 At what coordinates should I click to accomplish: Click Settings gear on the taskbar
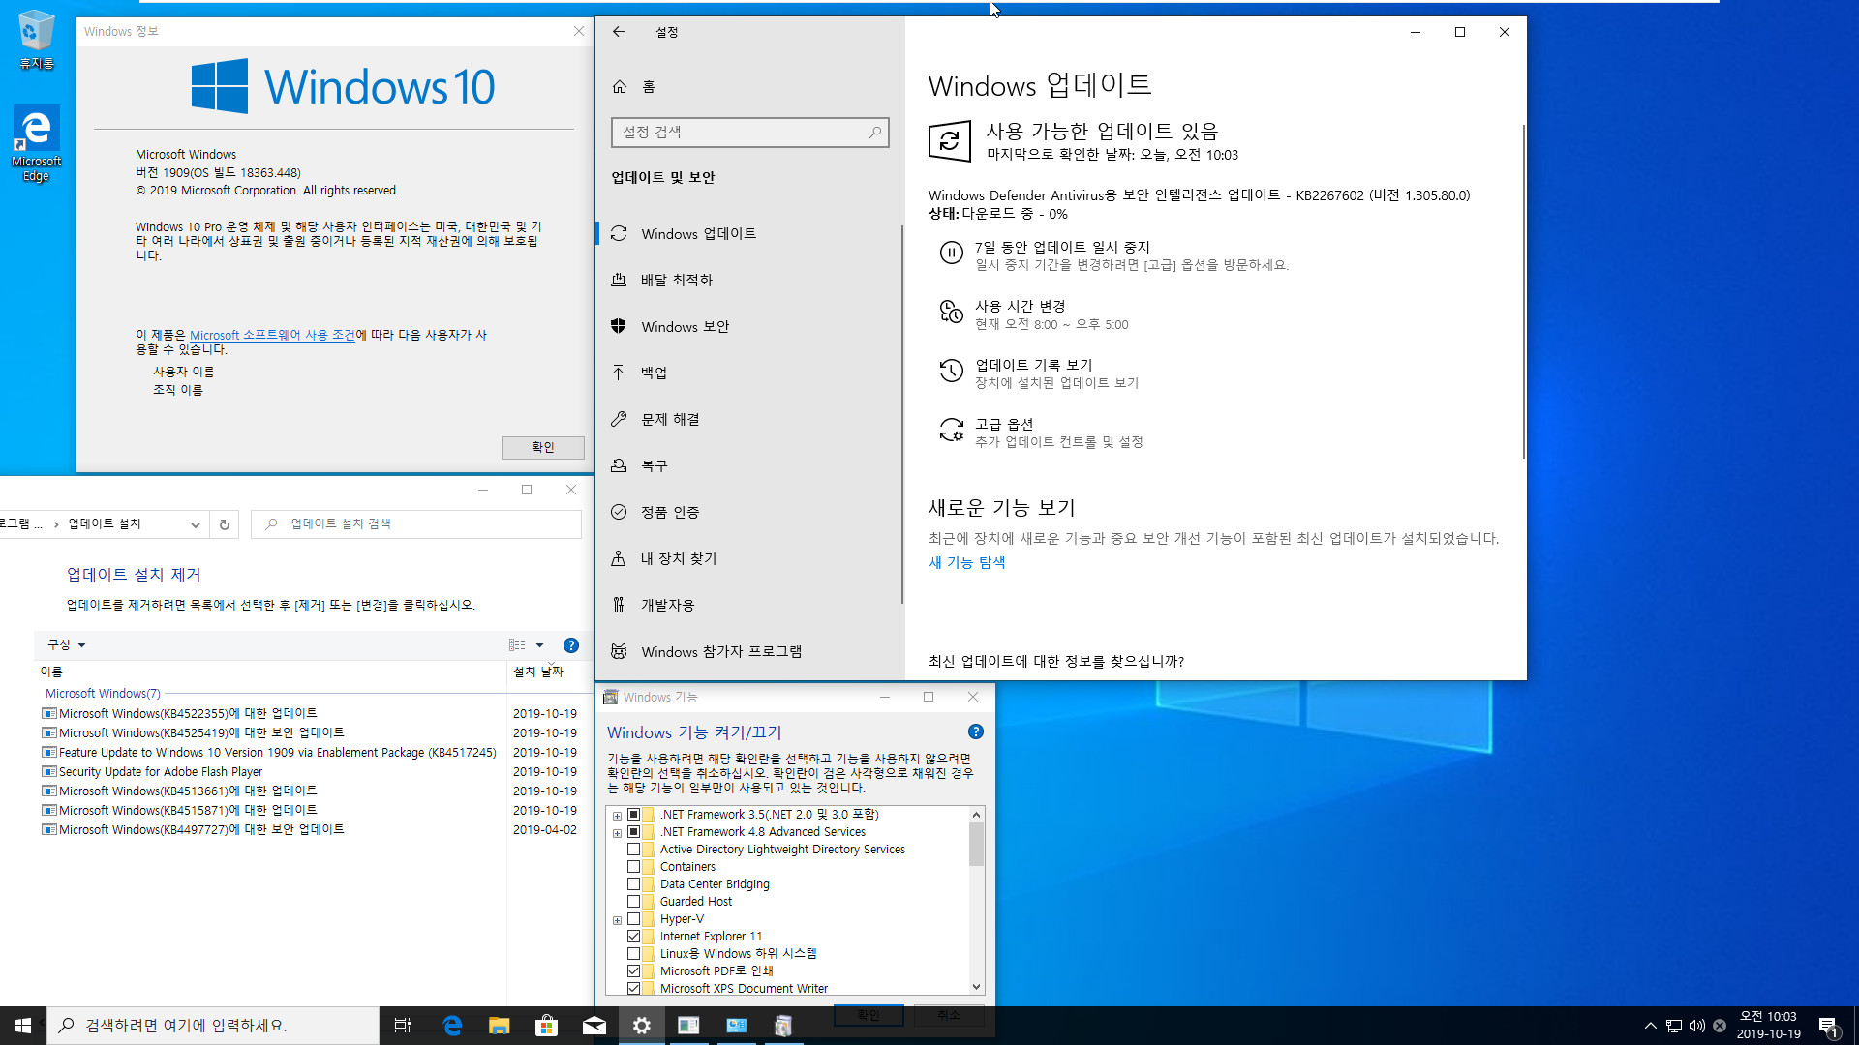pyautogui.click(x=642, y=1026)
